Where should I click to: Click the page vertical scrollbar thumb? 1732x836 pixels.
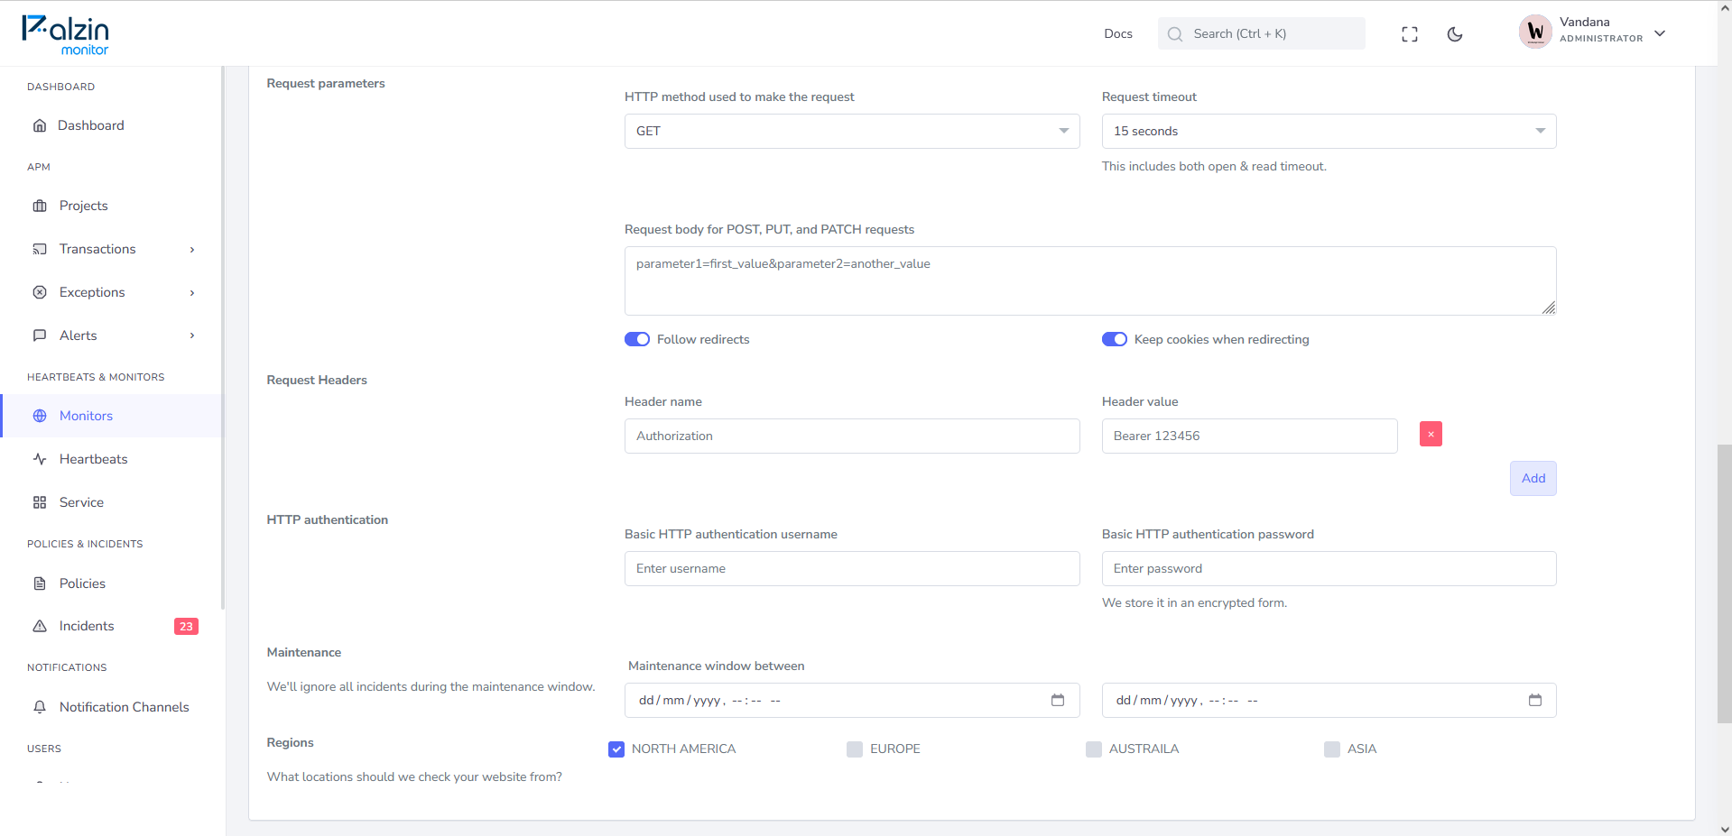coord(1725,583)
